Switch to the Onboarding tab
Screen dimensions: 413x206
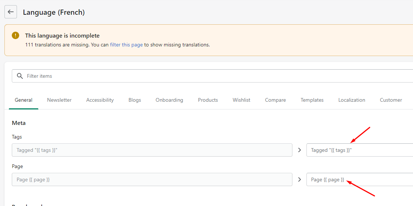(169, 100)
